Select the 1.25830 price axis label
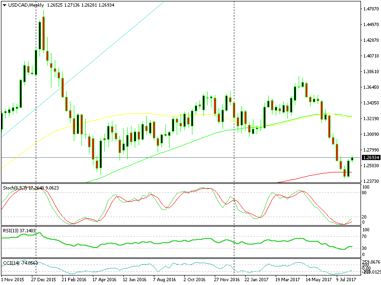The image size is (381, 285). (x=371, y=165)
